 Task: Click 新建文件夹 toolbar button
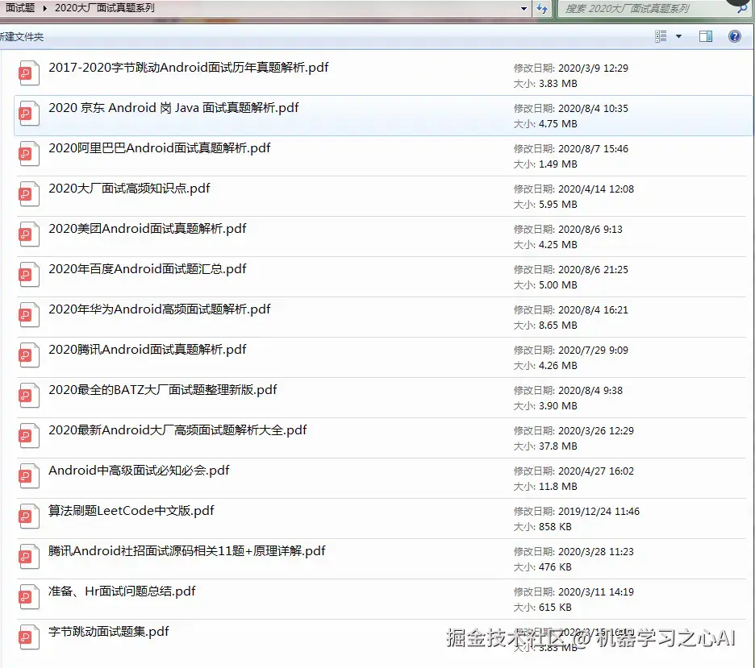coord(21,36)
